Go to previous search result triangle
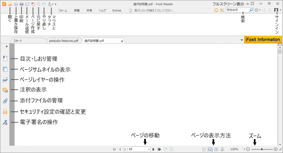Screen dimensions: 283x153 (x=264, y=10)
